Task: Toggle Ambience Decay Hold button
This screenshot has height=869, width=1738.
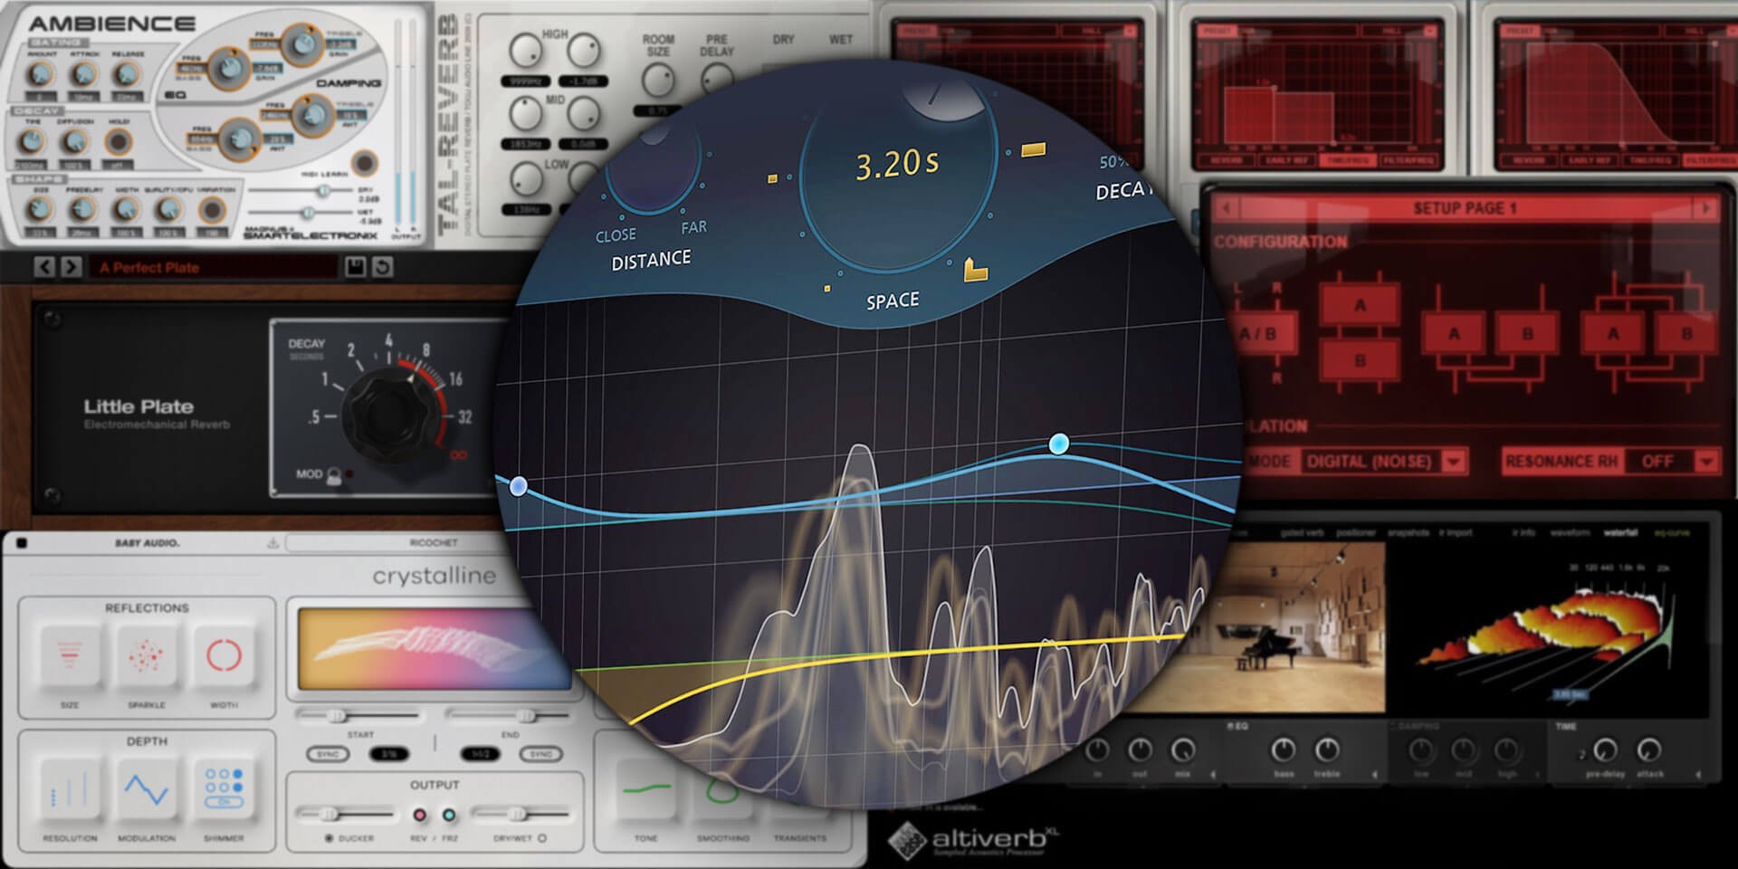Action: (118, 142)
